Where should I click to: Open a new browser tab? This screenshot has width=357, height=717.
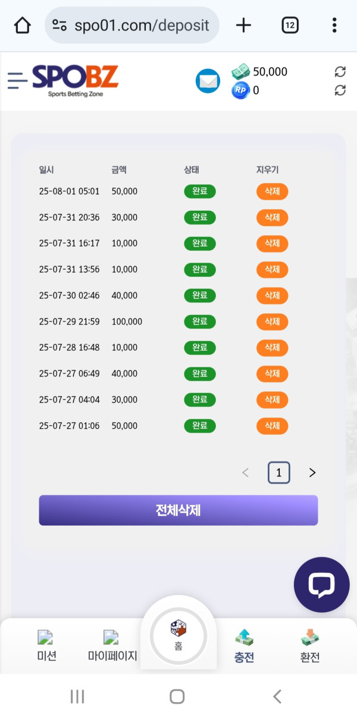[x=243, y=25]
